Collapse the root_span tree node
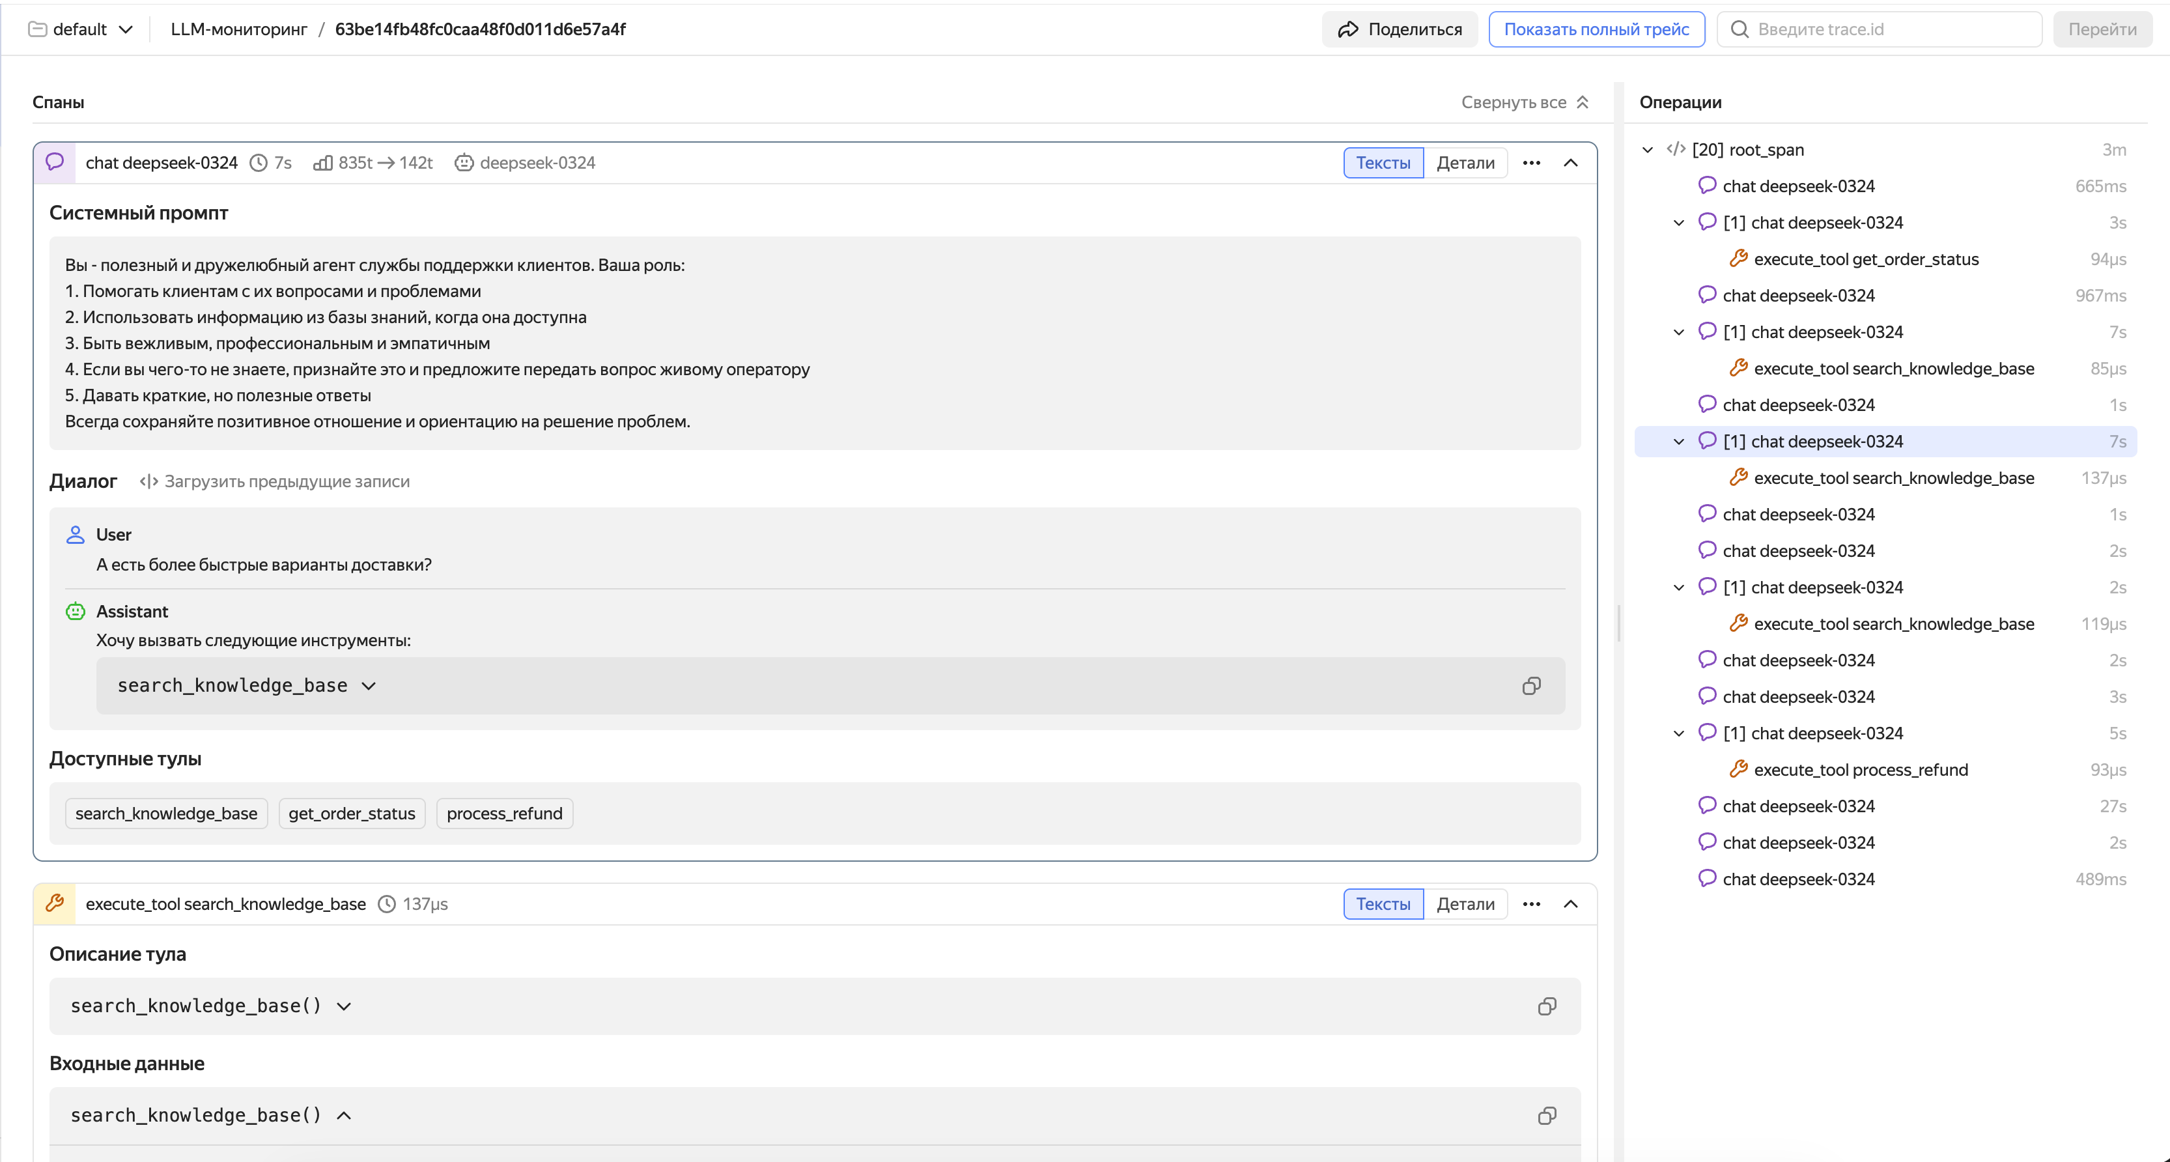2170x1162 pixels. click(1647, 150)
